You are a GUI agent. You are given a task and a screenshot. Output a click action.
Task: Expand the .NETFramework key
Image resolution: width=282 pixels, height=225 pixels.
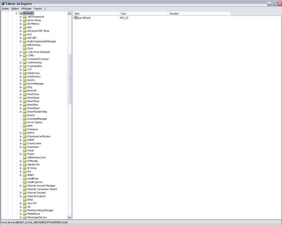21,17
